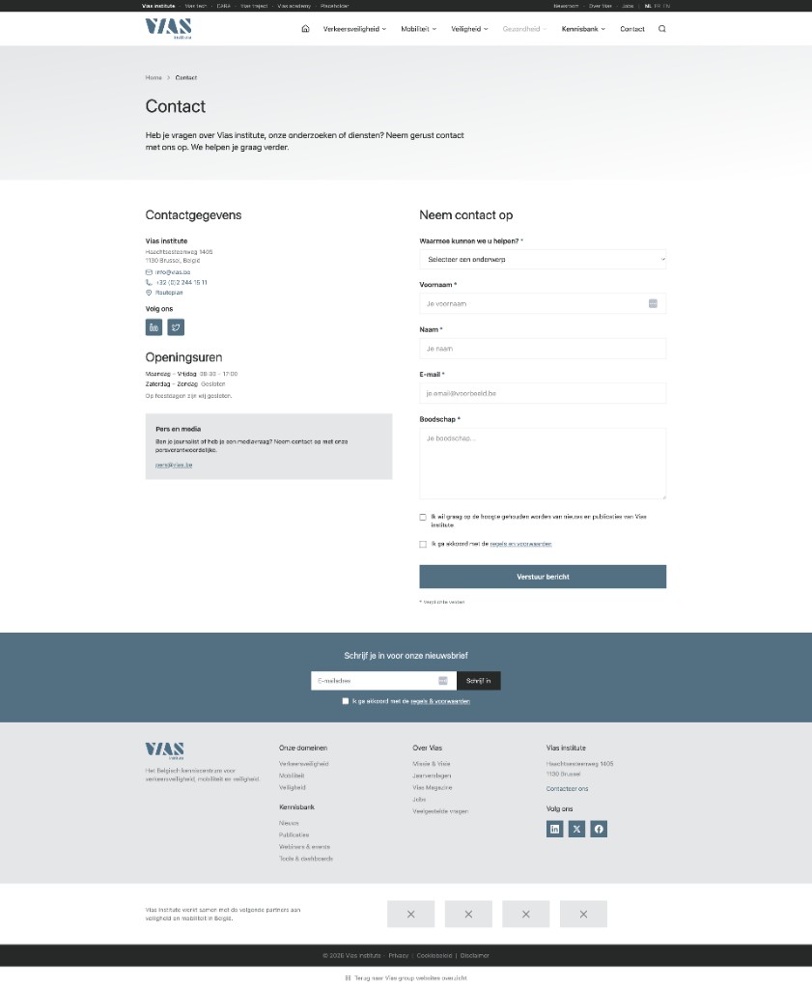Image resolution: width=812 pixels, height=989 pixels.
Task: Click the footer X social icon
Action: click(x=576, y=829)
